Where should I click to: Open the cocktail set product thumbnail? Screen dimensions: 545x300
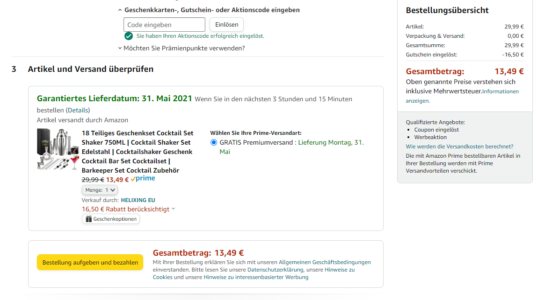(x=58, y=149)
